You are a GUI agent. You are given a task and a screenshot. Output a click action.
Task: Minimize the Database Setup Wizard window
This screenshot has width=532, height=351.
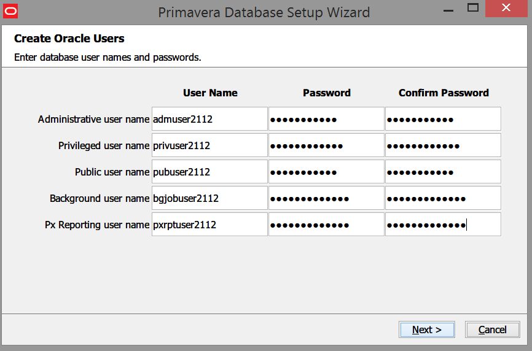pyautogui.click(x=447, y=8)
